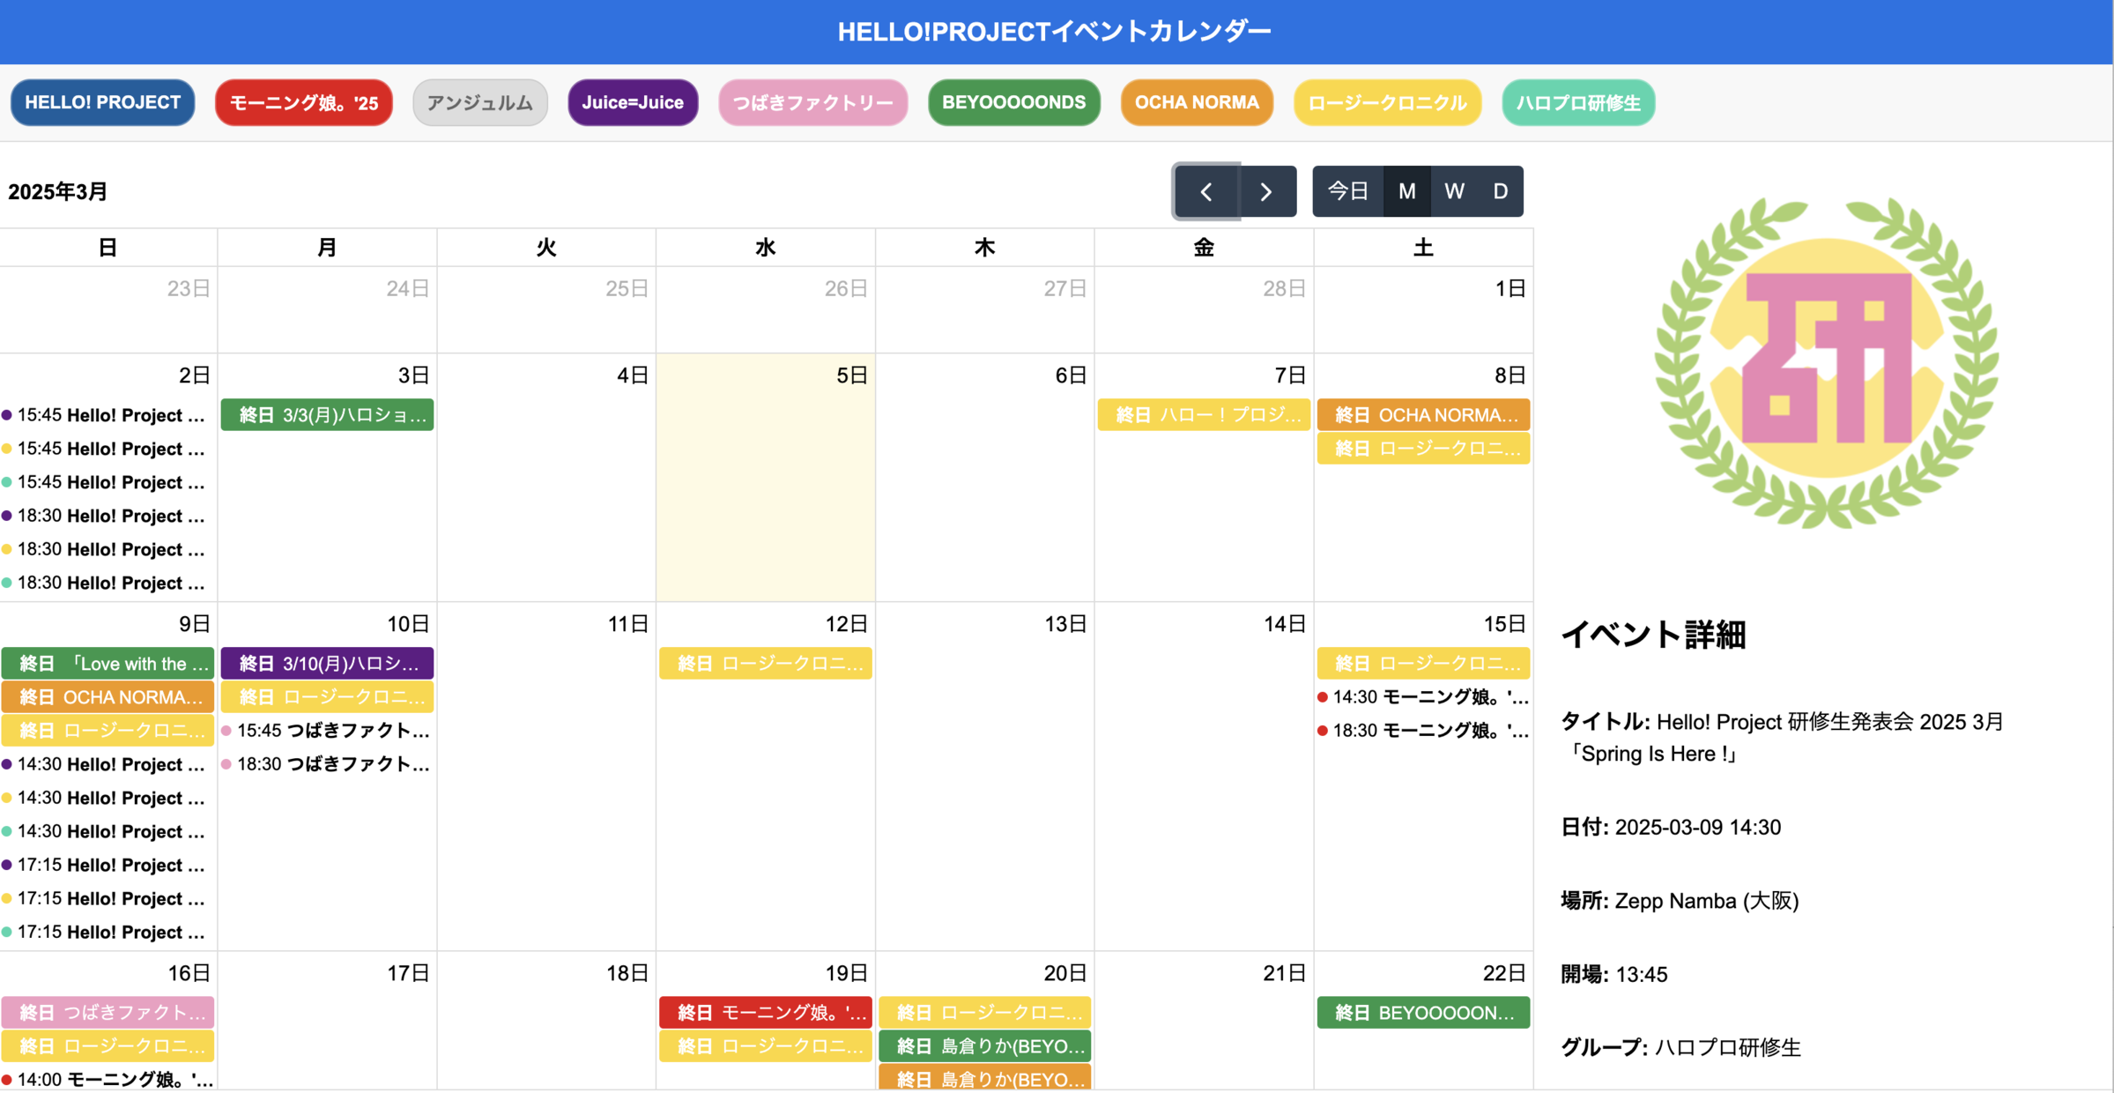This screenshot has height=1093, width=2114.
Task: Toggle the ロージークロニクル filter pill
Action: (1386, 102)
